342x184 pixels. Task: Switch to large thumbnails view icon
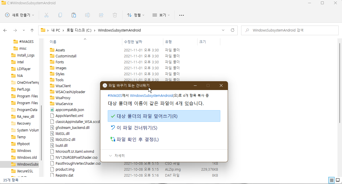point(337,180)
